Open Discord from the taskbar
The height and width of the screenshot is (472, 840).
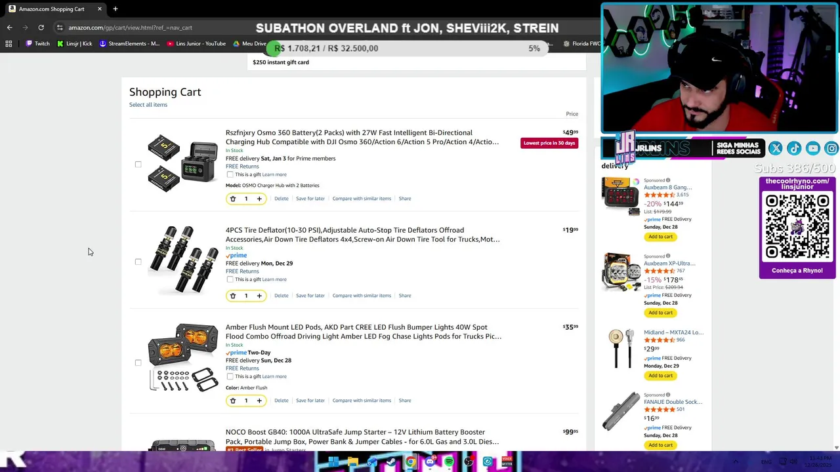(x=430, y=462)
